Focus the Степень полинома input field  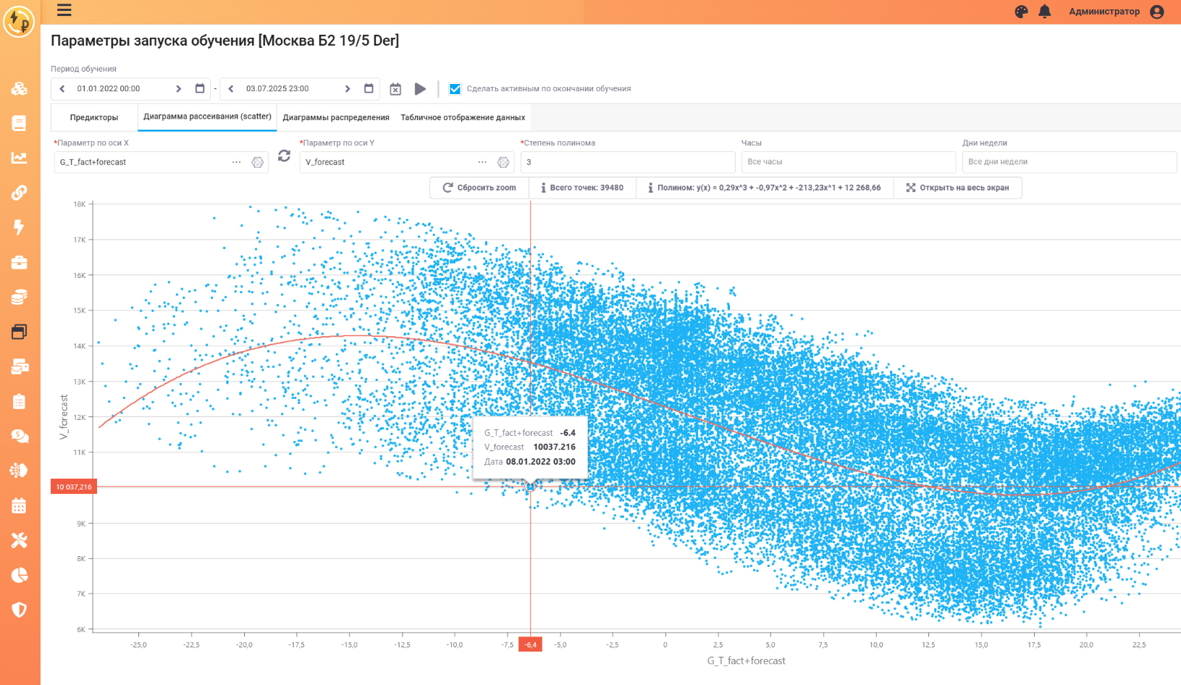628,162
